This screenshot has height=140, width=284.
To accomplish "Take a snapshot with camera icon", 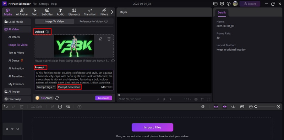I will (x=196, y=99).
